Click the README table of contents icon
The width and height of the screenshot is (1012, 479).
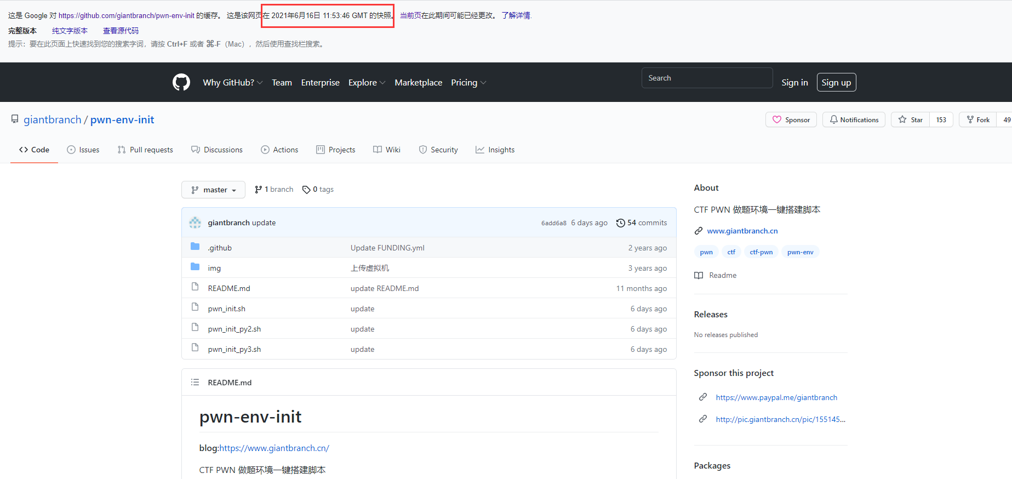click(x=195, y=382)
